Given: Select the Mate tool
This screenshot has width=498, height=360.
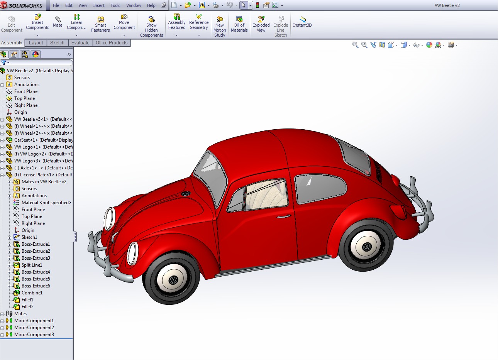Looking at the screenshot, I should click(x=58, y=22).
